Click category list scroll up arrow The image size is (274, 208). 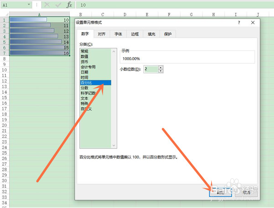114,51
